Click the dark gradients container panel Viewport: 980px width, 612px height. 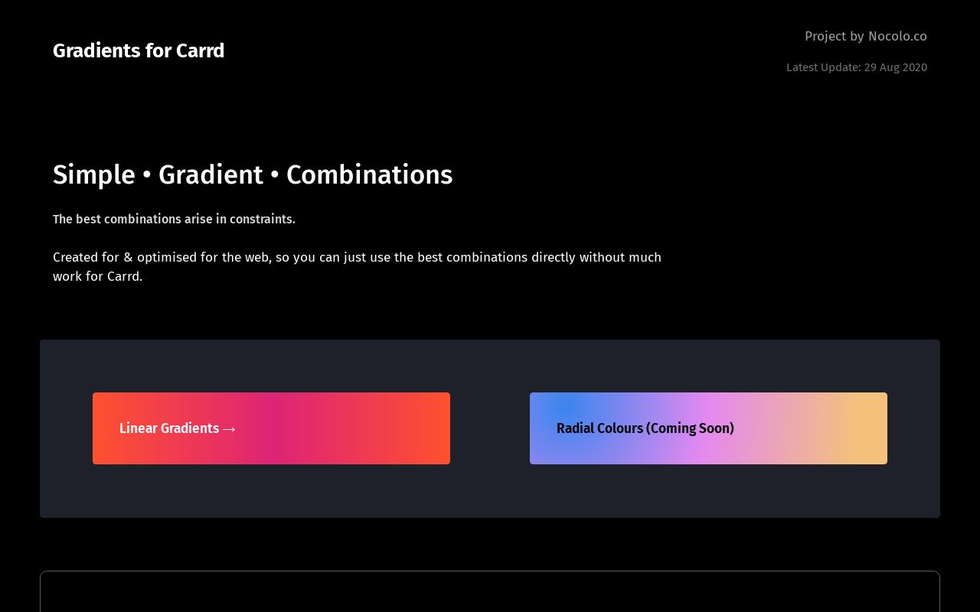(490, 497)
